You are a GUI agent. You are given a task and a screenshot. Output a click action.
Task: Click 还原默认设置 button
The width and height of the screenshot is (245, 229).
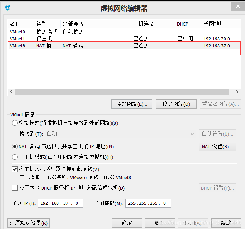[29, 223]
